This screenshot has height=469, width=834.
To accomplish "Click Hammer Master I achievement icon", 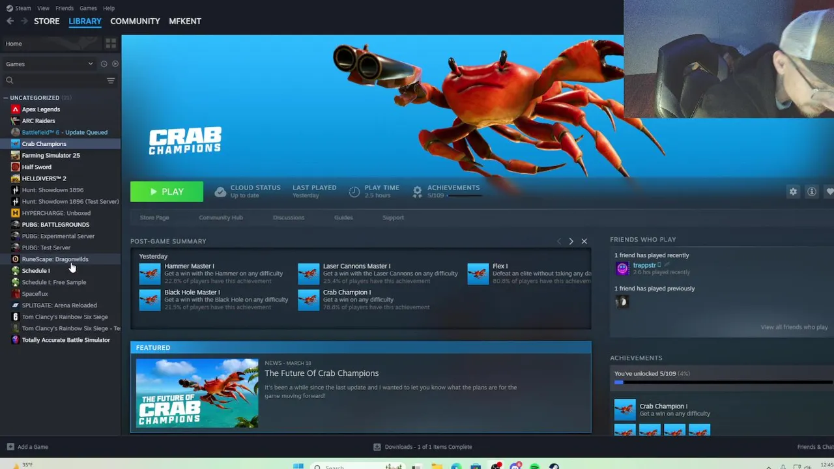I will (x=150, y=274).
